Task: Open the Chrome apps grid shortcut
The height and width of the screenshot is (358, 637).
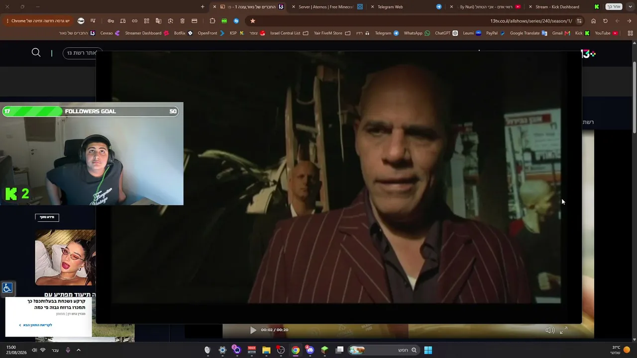Action: [x=630, y=33]
